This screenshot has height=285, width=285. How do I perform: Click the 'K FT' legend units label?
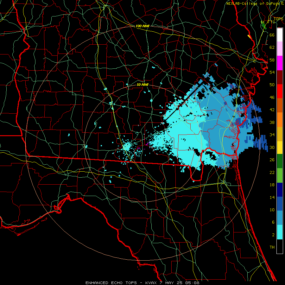tap(268, 22)
